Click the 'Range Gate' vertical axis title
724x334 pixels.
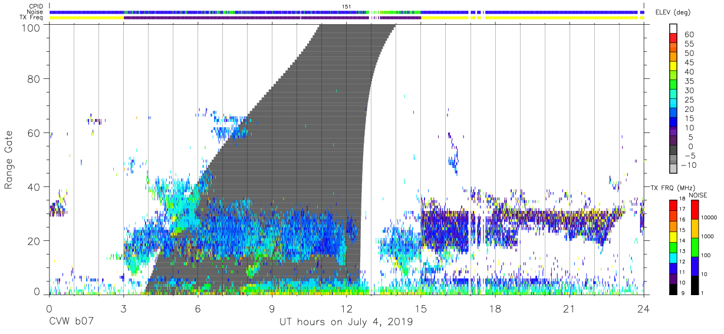9,160
